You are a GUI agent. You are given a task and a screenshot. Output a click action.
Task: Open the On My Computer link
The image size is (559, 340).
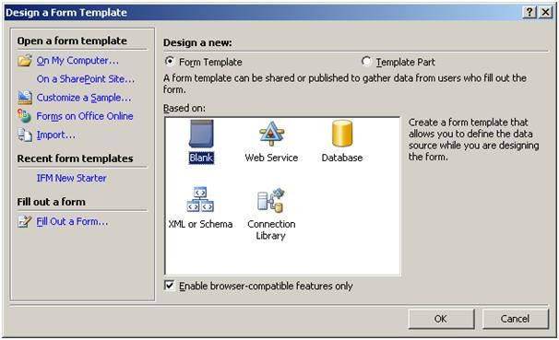[77, 61]
